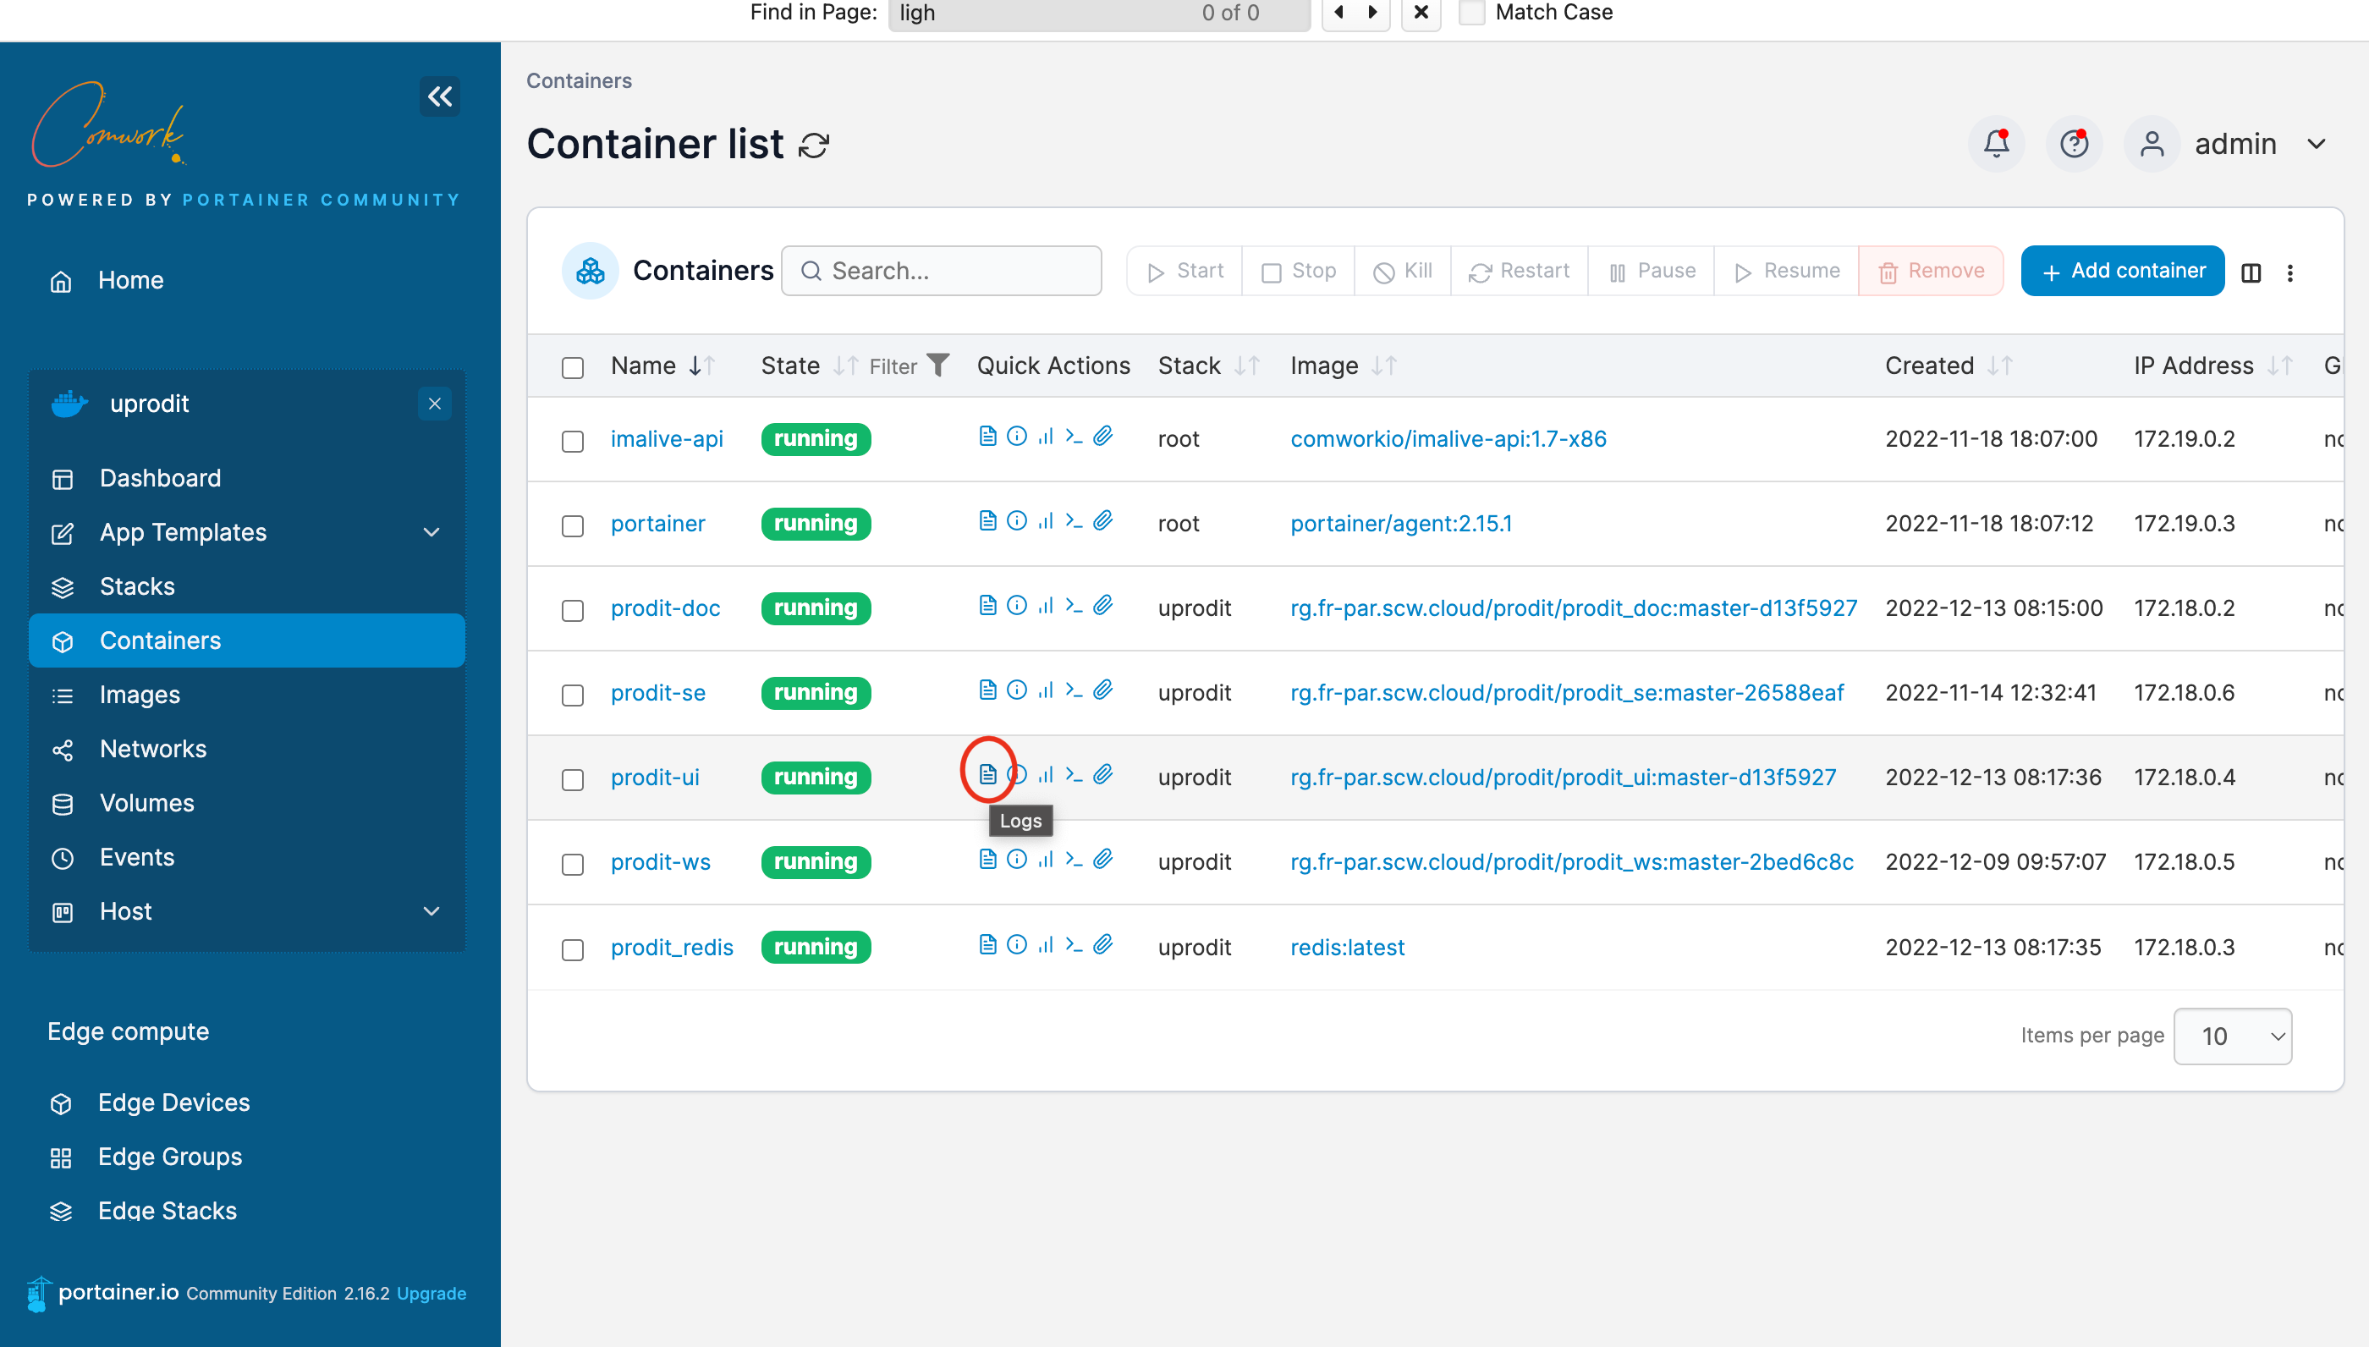Open redis:latest image link
Image resolution: width=2369 pixels, height=1347 pixels.
coord(1347,948)
